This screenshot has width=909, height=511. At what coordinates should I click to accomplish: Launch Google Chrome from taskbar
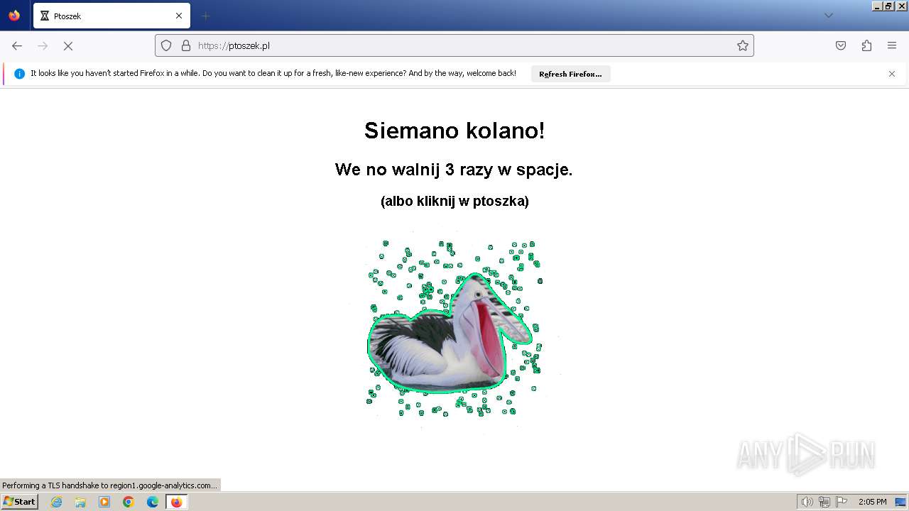click(x=129, y=502)
